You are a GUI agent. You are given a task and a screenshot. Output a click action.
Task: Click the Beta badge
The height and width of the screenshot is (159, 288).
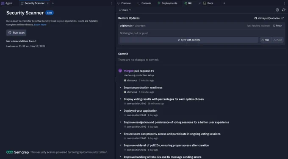click(x=50, y=13)
